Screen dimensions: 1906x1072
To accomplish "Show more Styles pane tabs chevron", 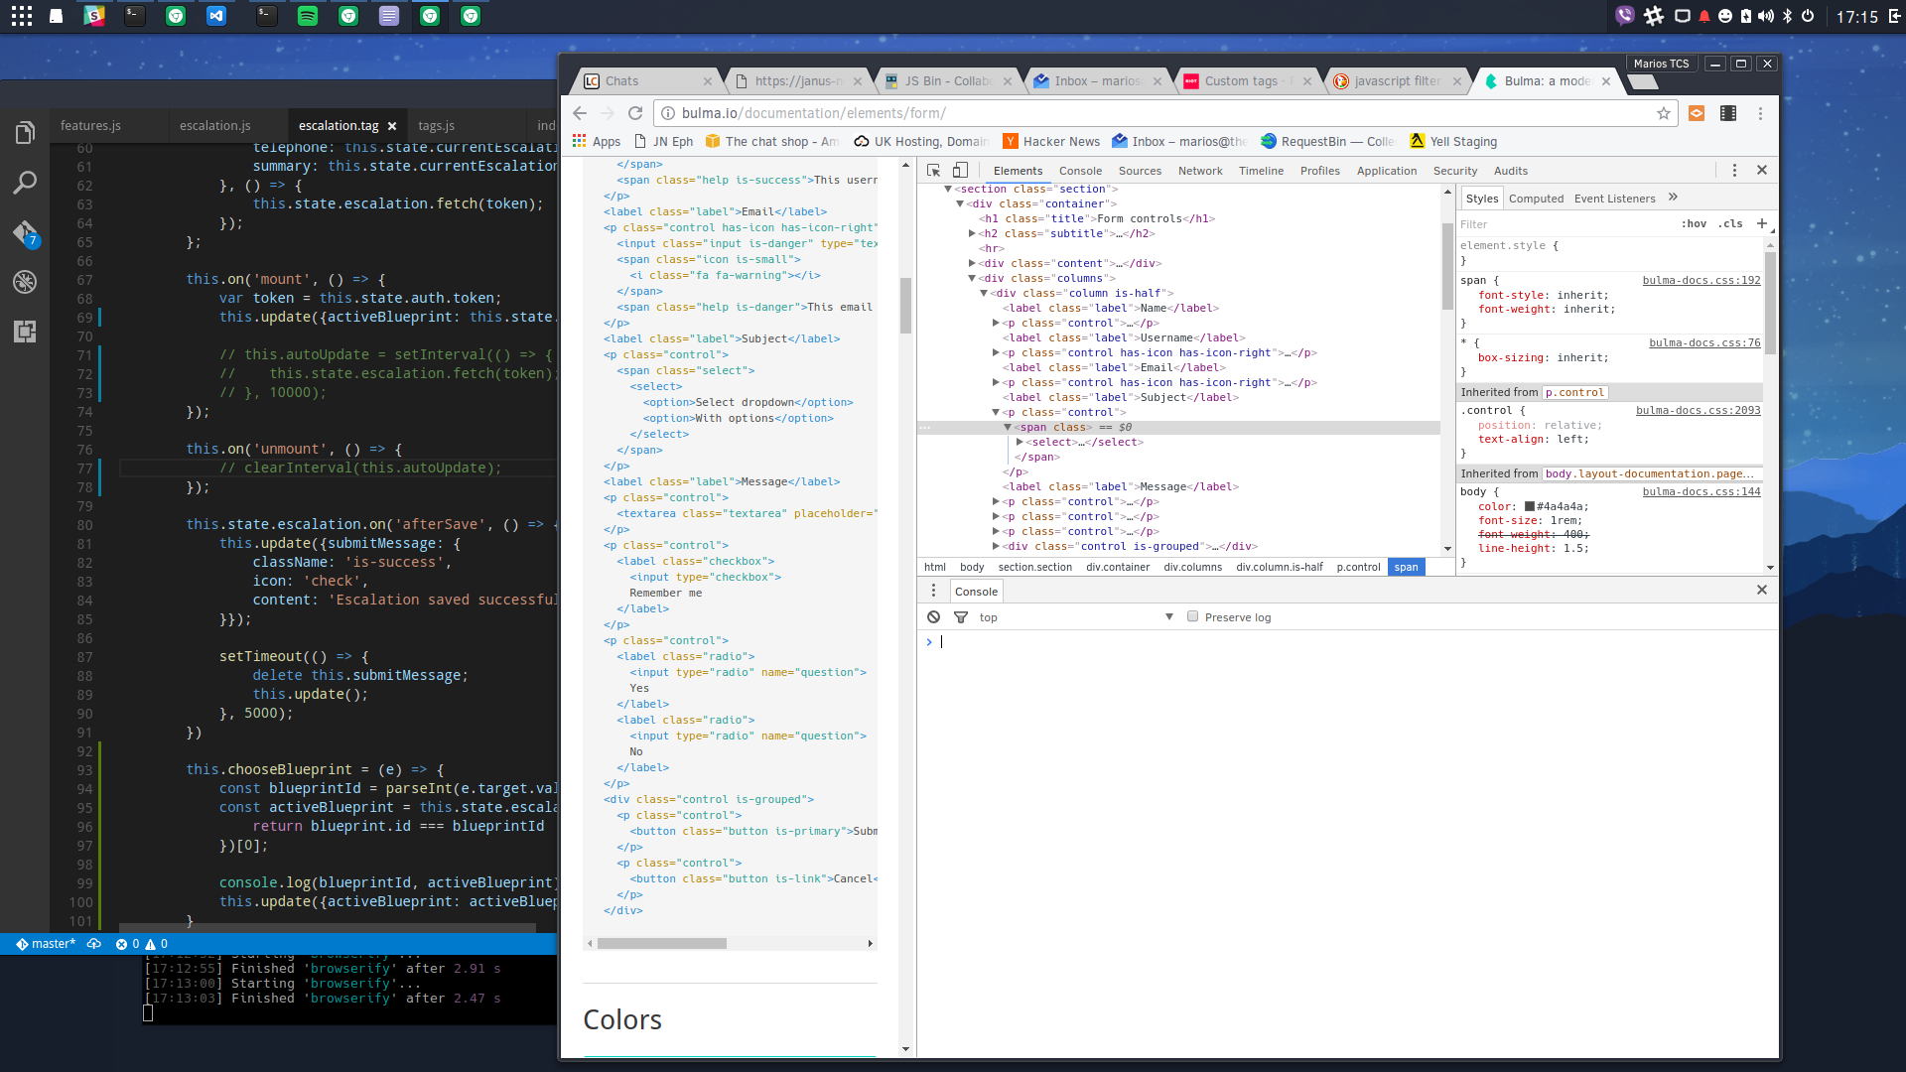I will click(x=1673, y=198).
